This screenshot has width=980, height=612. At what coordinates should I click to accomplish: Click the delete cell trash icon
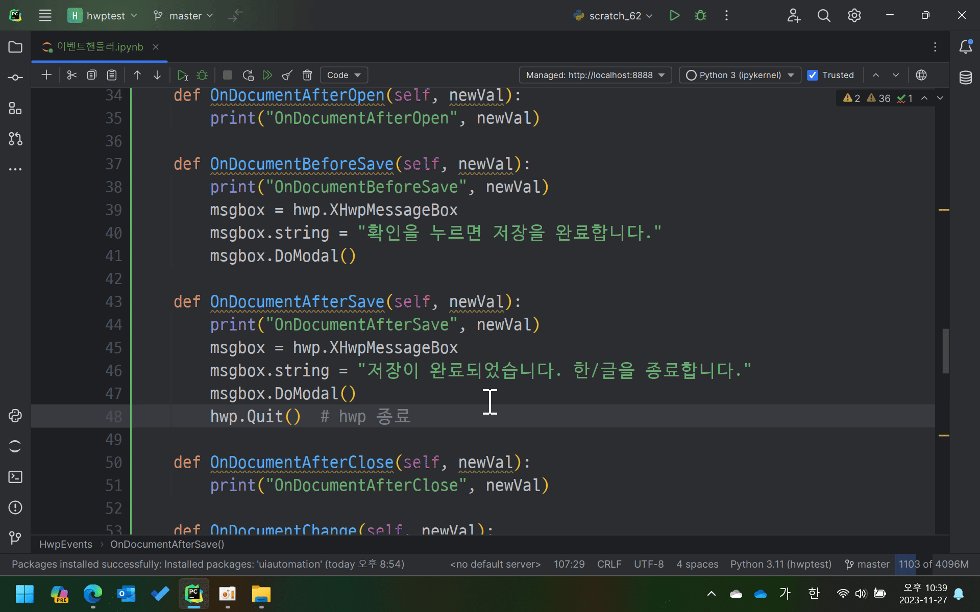coord(307,75)
